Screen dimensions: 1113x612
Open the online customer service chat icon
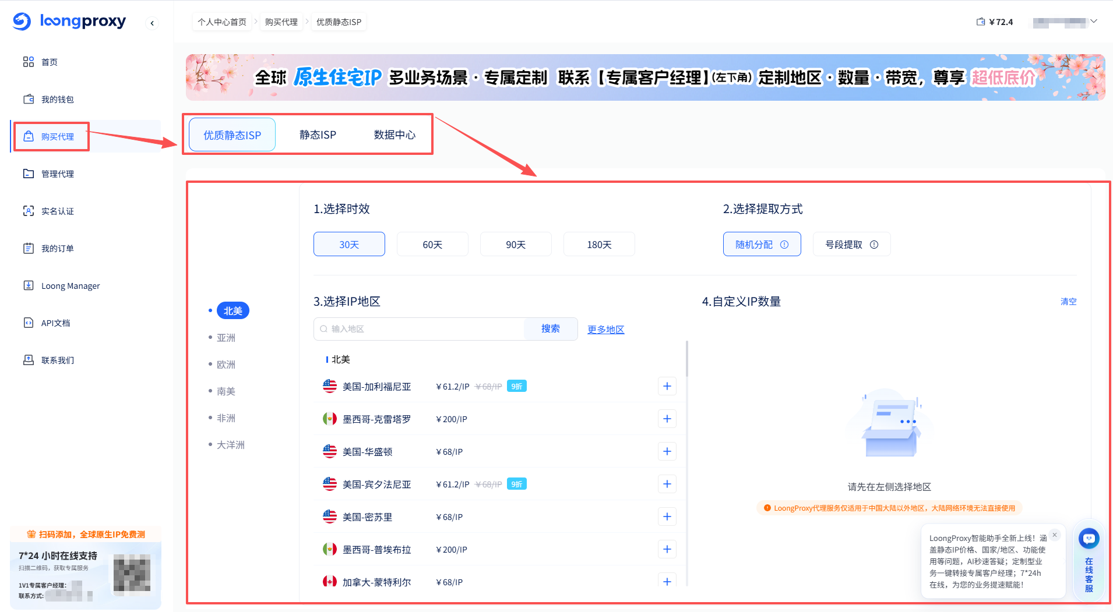click(1089, 538)
